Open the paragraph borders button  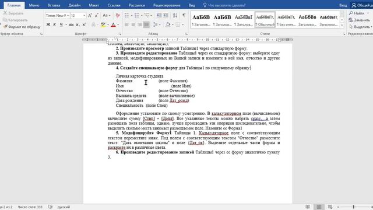(178, 24)
